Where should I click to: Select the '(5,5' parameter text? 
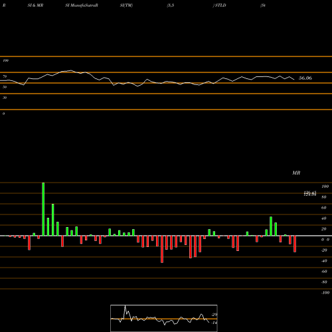coord(171,5)
